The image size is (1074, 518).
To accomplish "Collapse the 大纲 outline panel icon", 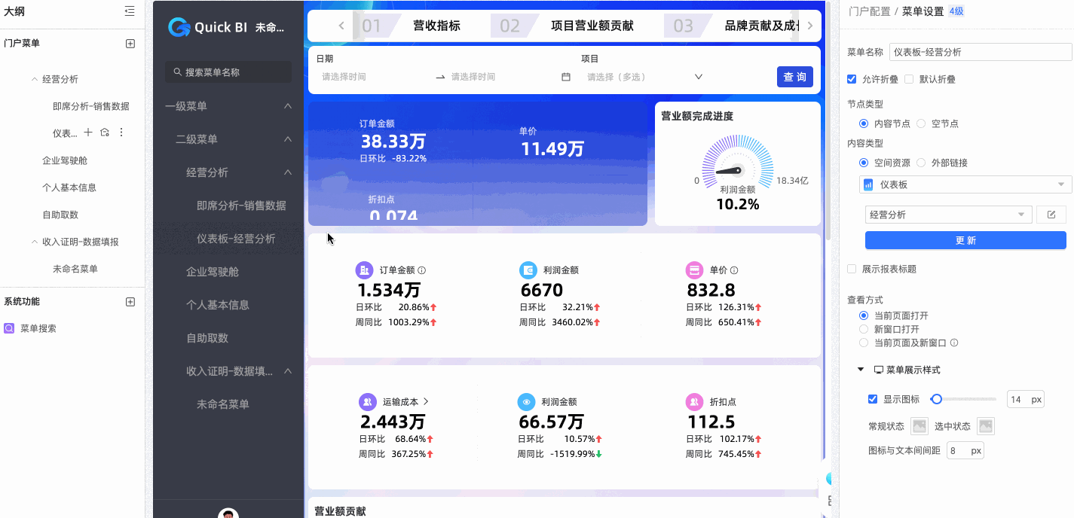I will point(130,11).
